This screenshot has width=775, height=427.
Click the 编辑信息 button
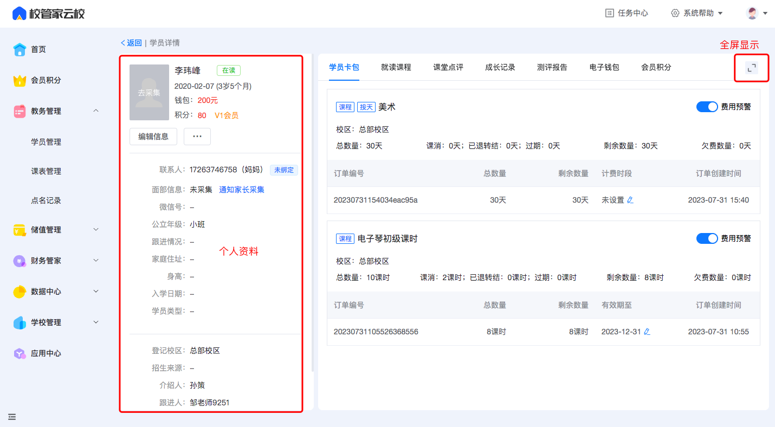tap(153, 137)
